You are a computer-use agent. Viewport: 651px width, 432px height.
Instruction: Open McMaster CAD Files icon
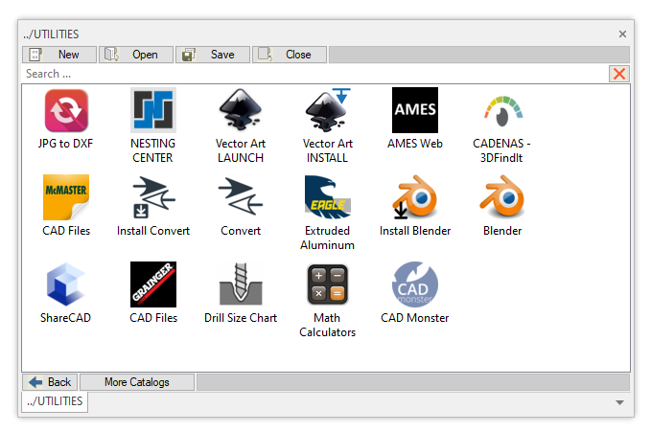(x=66, y=197)
